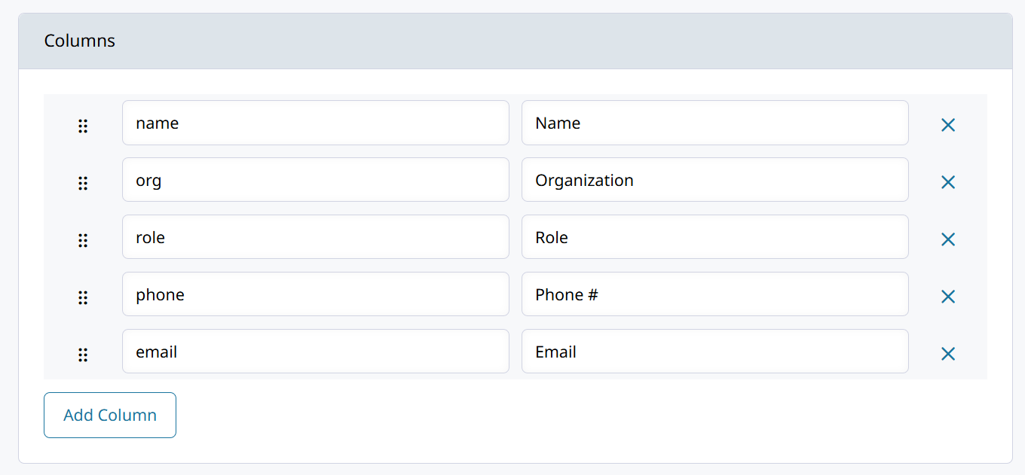Remove the Email column with X icon
Viewport: 1025px width, 475px height.
coord(948,354)
